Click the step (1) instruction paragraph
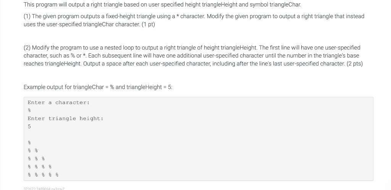The image size is (391, 190). tap(194, 20)
